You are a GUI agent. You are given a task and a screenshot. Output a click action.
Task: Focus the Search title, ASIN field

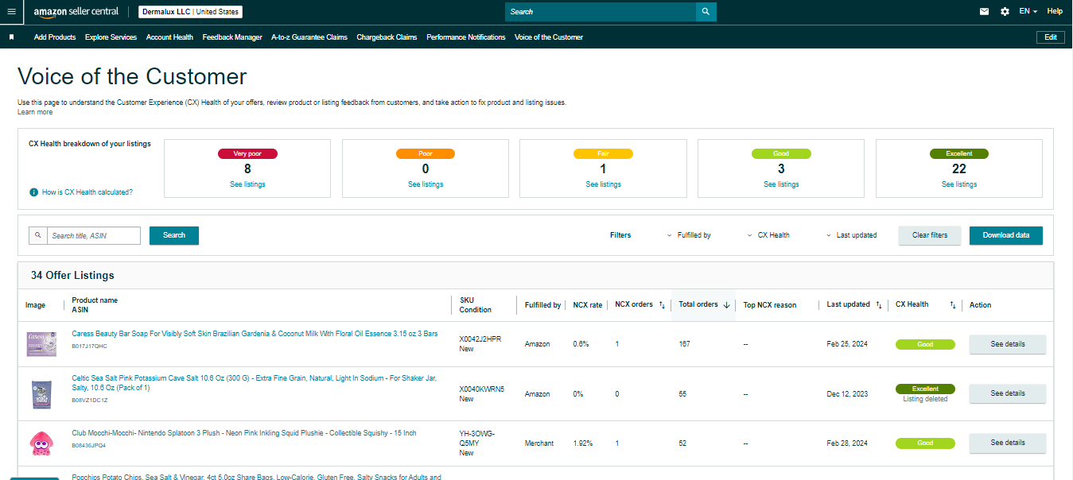pos(94,235)
